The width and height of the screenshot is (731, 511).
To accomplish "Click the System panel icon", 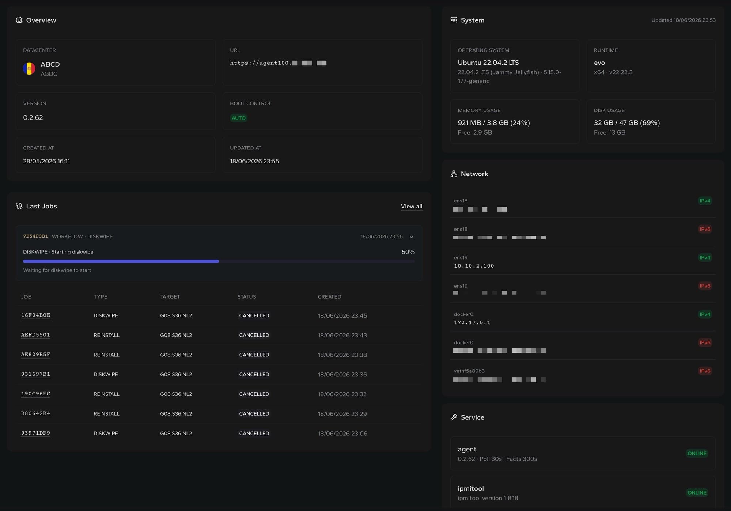I will click(x=454, y=20).
